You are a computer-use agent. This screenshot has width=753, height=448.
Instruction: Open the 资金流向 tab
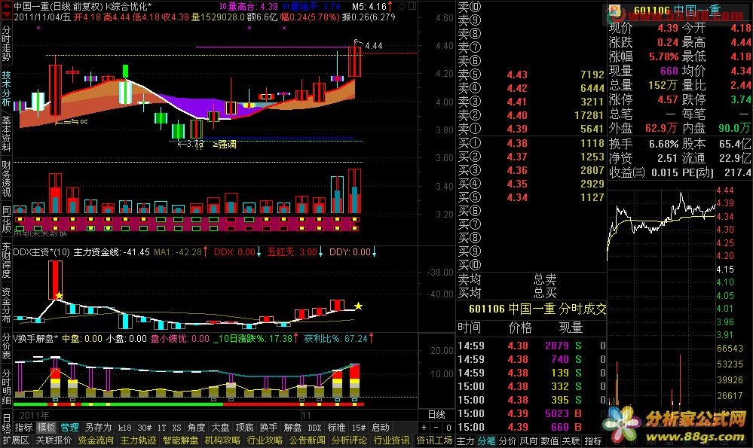click(x=96, y=440)
